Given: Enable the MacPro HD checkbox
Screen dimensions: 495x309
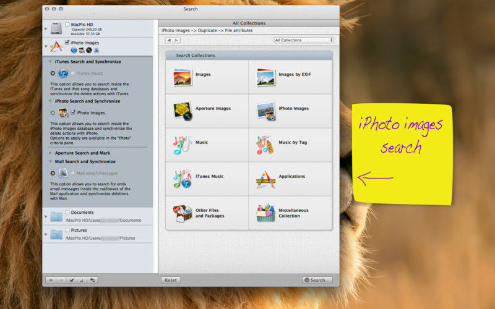Looking at the screenshot, I should point(67,24).
